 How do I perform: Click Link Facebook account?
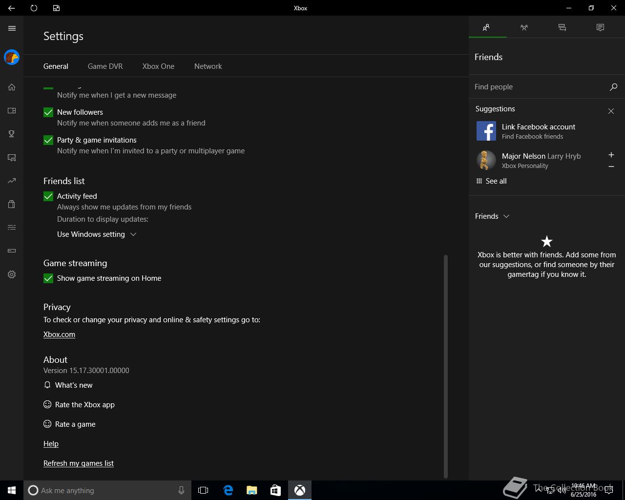click(x=539, y=127)
